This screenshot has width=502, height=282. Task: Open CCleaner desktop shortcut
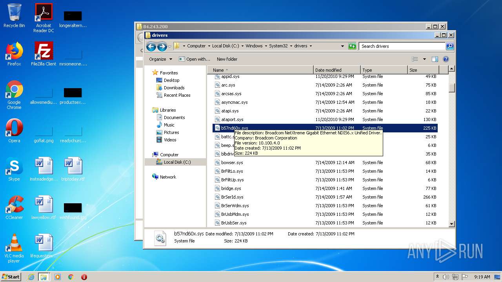(14, 208)
